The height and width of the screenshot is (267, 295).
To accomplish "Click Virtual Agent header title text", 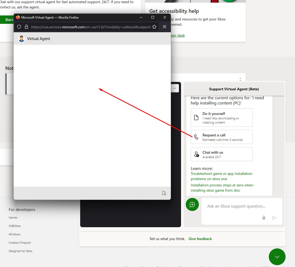I will pos(39,38).
